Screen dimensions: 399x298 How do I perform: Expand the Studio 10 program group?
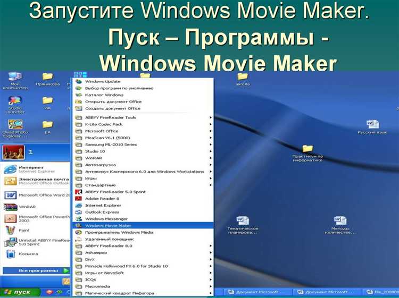tap(143, 151)
